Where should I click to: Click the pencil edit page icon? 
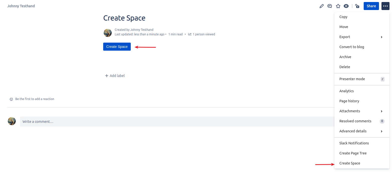click(x=322, y=6)
